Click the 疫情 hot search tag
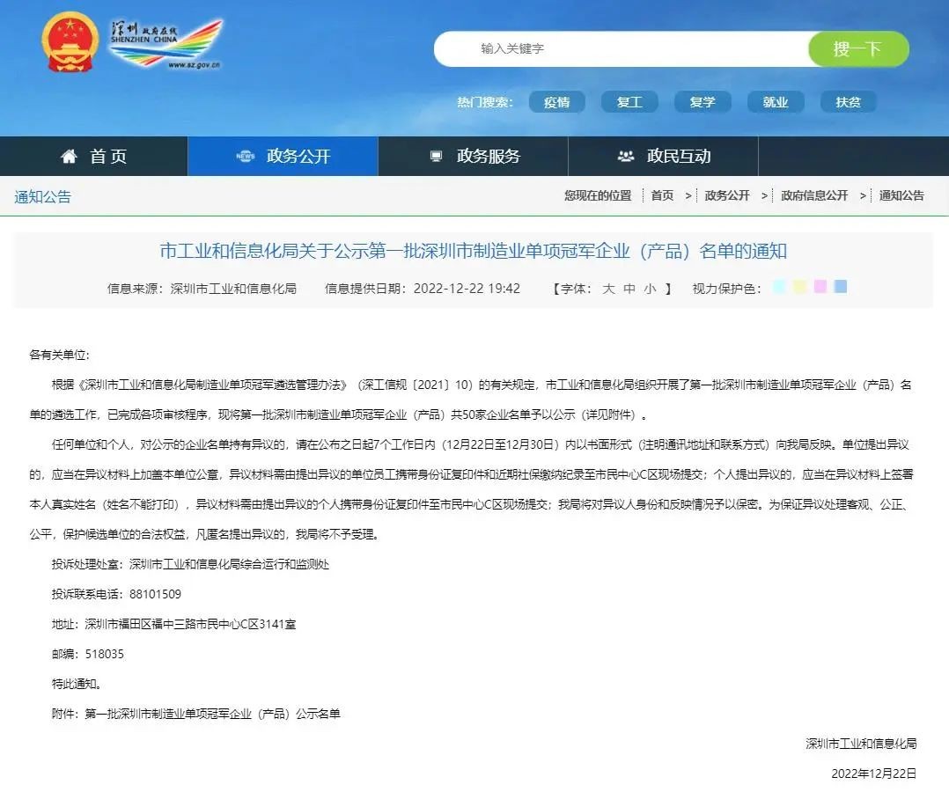 556,102
